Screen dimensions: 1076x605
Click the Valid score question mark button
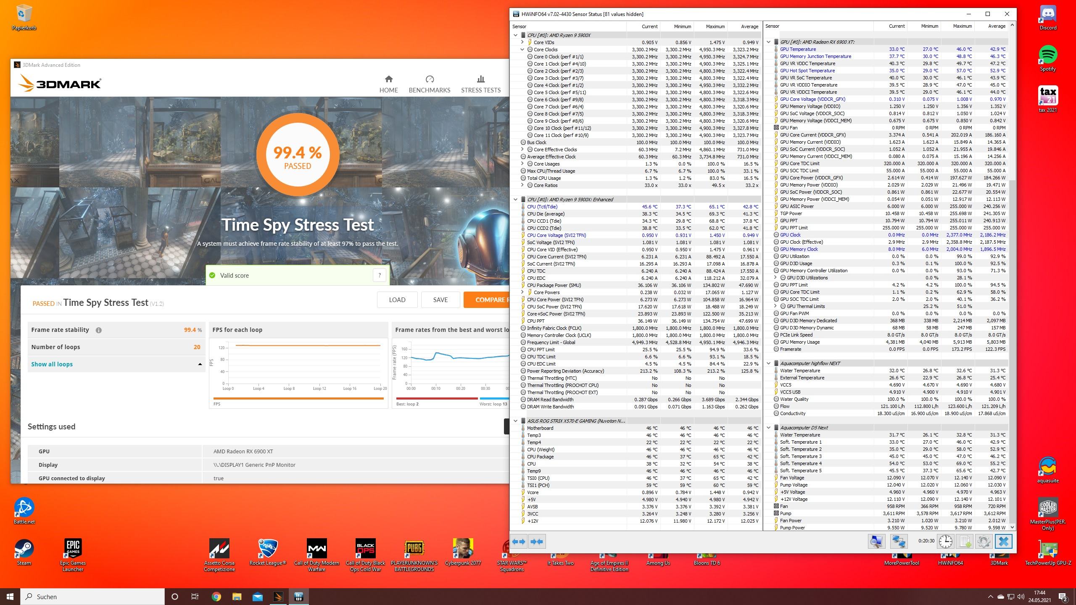(x=380, y=275)
